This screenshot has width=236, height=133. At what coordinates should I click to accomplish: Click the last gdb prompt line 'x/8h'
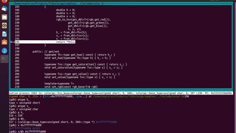coord(27,132)
